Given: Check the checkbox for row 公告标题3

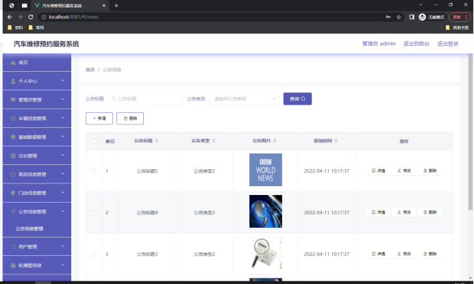Looking at the screenshot, I should (93, 254).
